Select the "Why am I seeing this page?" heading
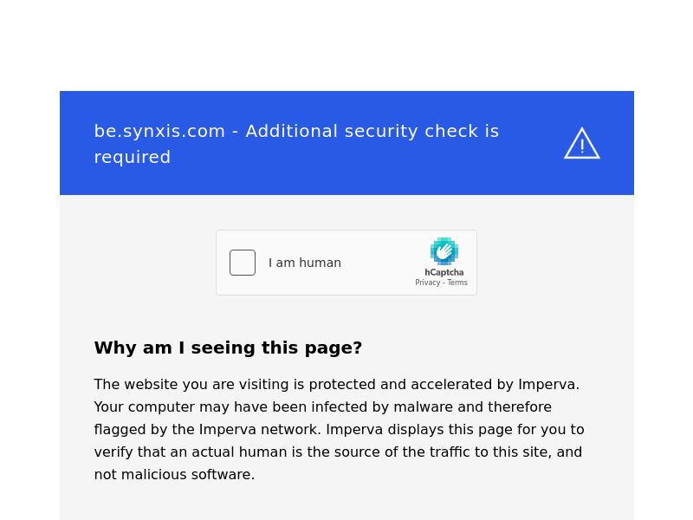693x520 pixels. (x=228, y=348)
